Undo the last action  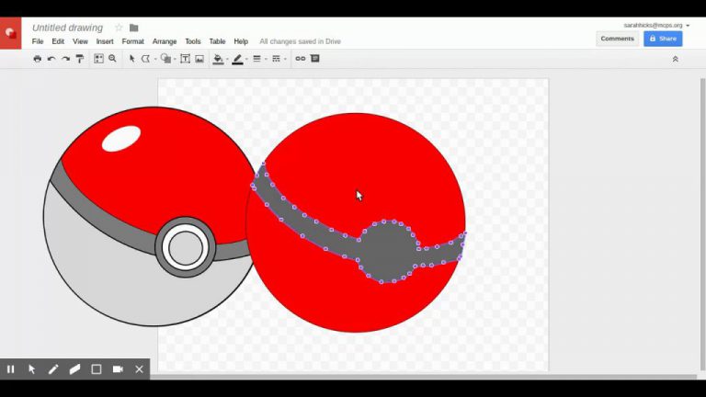click(x=51, y=59)
